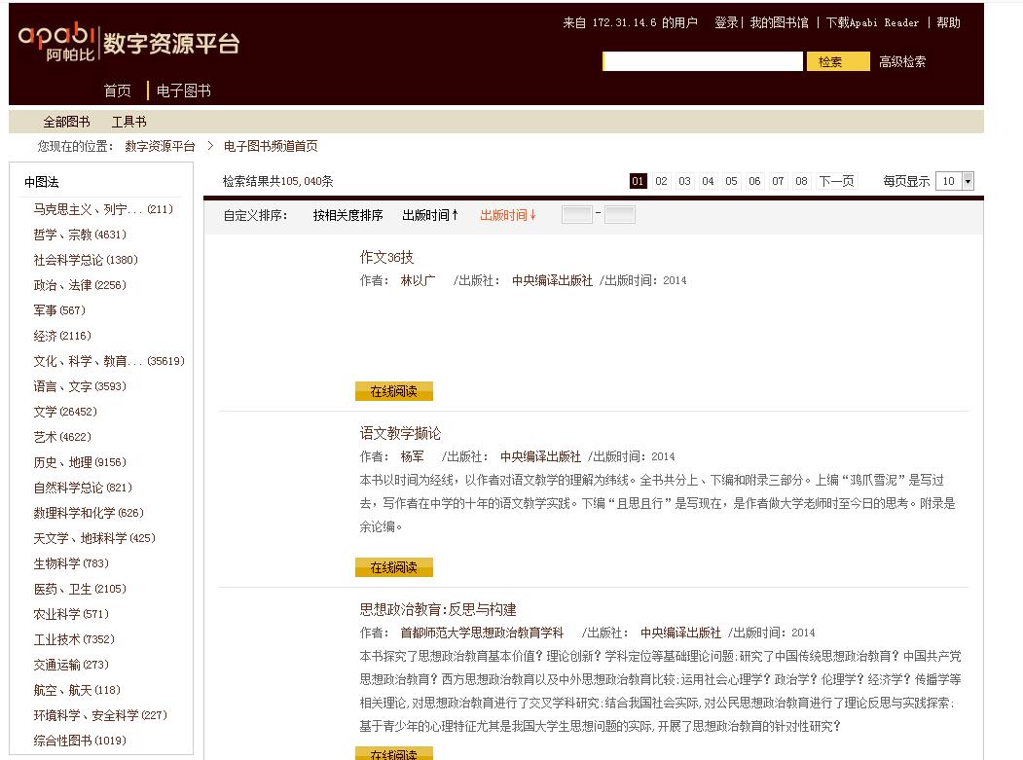Image resolution: width=1023 pixels, height=760 pixels.
Task: Go to results page 02
Action: coord(661,181)
